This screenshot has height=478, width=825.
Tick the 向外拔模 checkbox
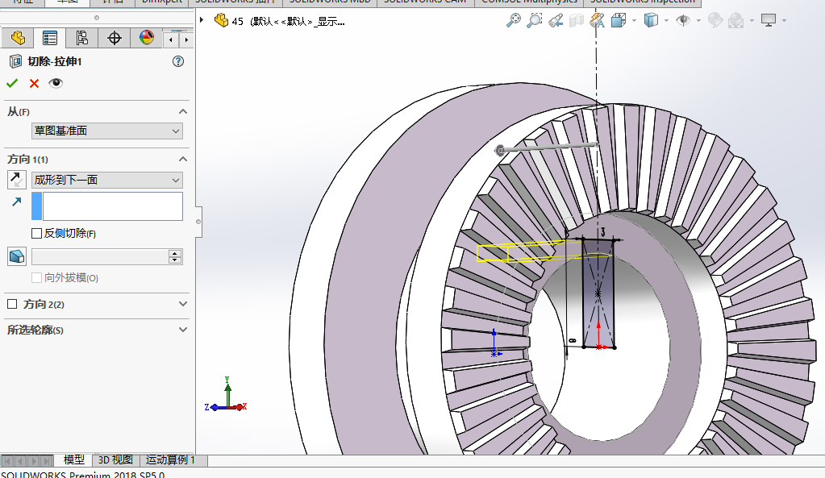(37, 277)
